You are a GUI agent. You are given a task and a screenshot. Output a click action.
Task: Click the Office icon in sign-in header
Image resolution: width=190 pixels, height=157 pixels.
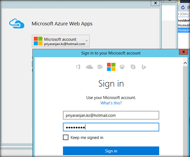click(78, 67)
